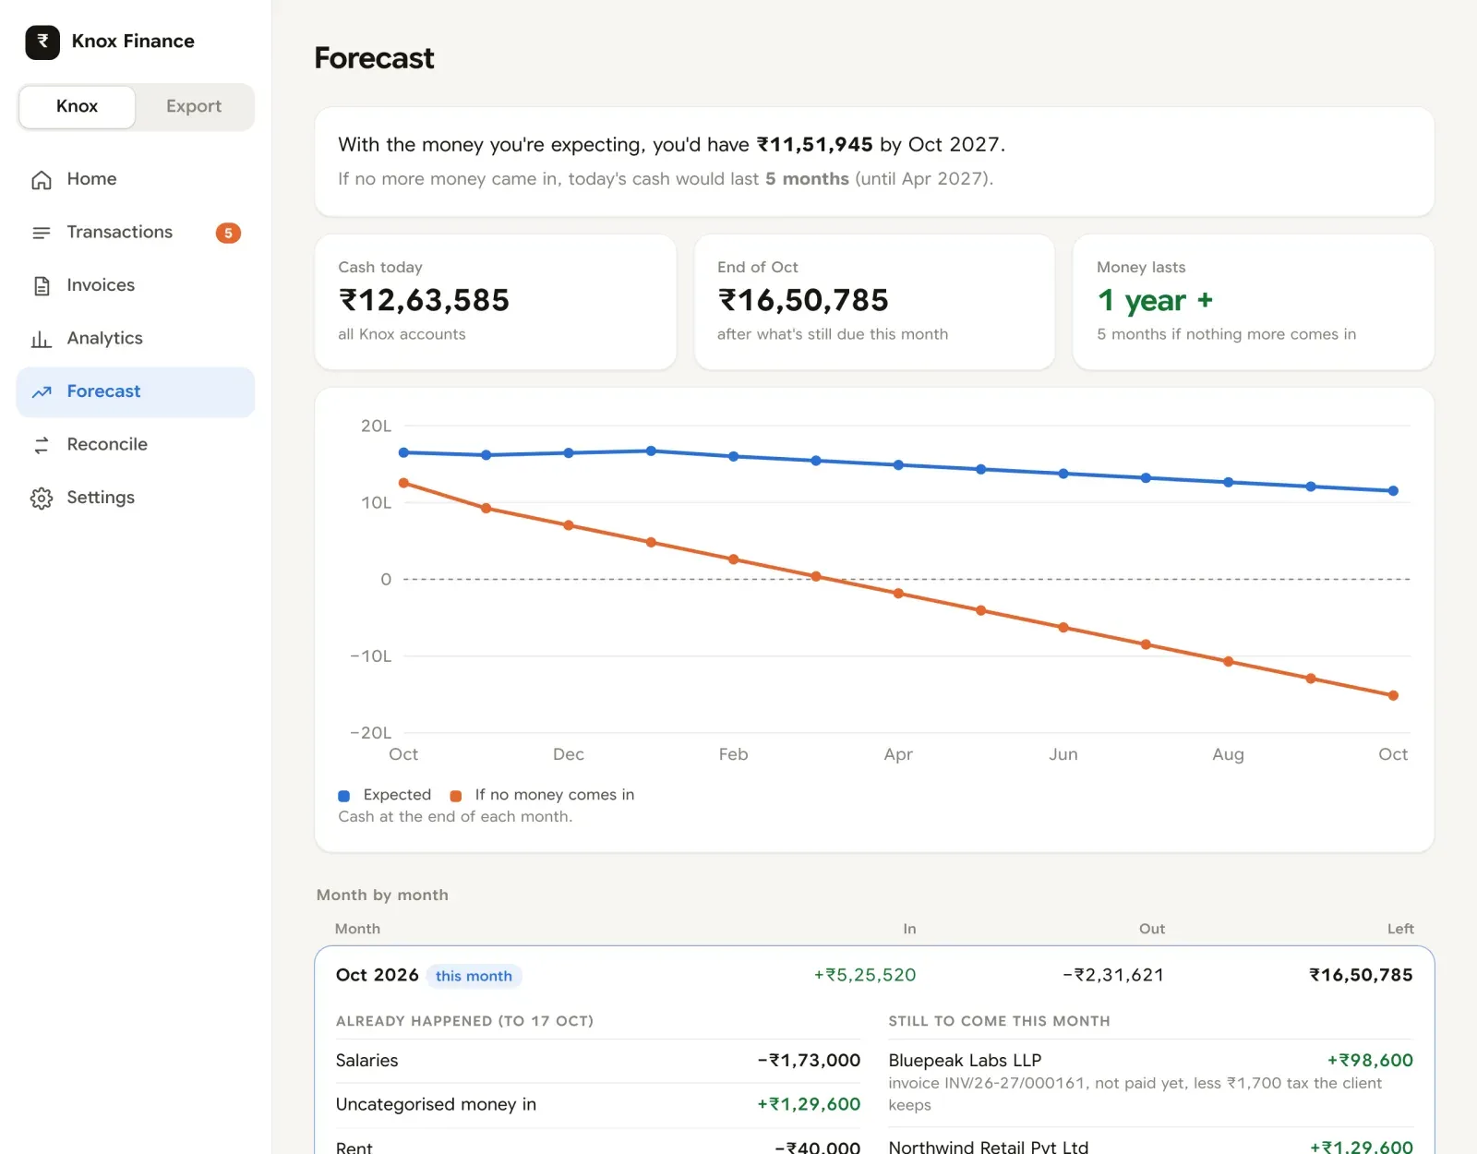Click the Bluepeak Labs LLP entry
1477x1154 pixels.
coord(1150,1082)
